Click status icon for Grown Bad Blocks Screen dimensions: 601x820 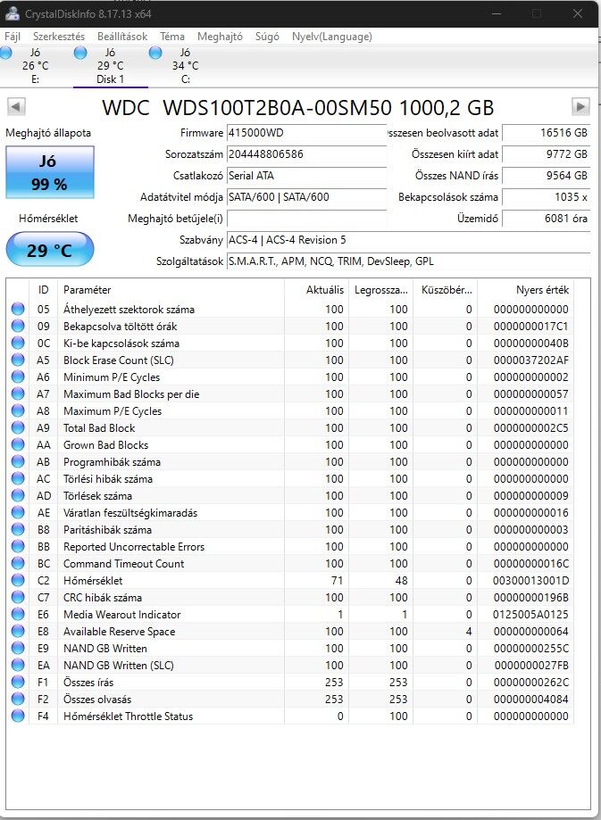coord(18,445)
